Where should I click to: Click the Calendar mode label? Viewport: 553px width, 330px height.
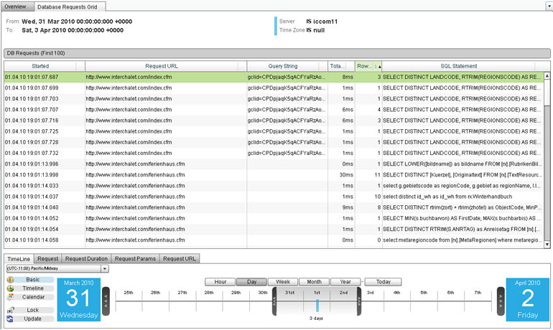click(34, 297)
